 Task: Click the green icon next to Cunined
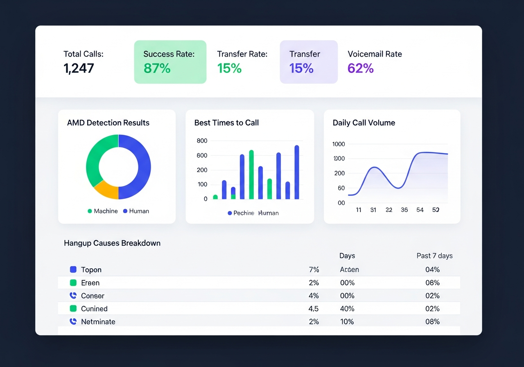tap(73, 308)
